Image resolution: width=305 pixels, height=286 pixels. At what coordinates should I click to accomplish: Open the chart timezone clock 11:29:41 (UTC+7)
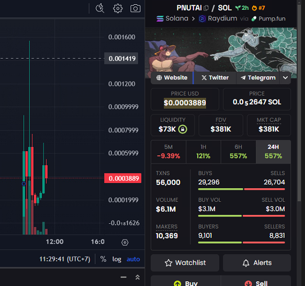[65, 259]
